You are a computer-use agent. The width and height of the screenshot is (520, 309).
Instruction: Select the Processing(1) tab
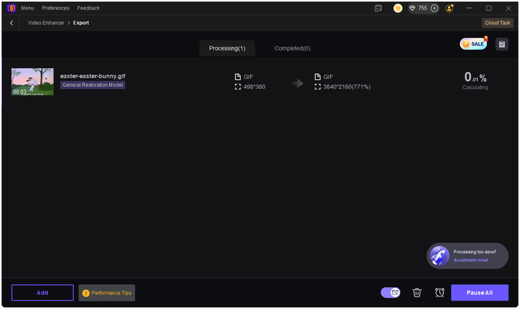pyautogui.click(x=227, y=48)
